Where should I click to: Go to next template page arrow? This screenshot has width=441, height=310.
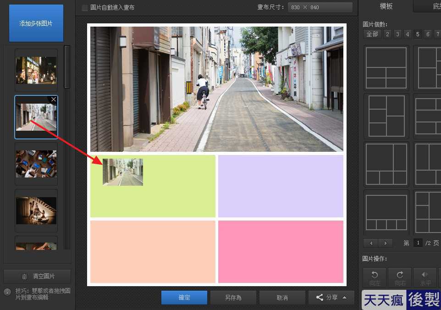(x=386, y=243)
